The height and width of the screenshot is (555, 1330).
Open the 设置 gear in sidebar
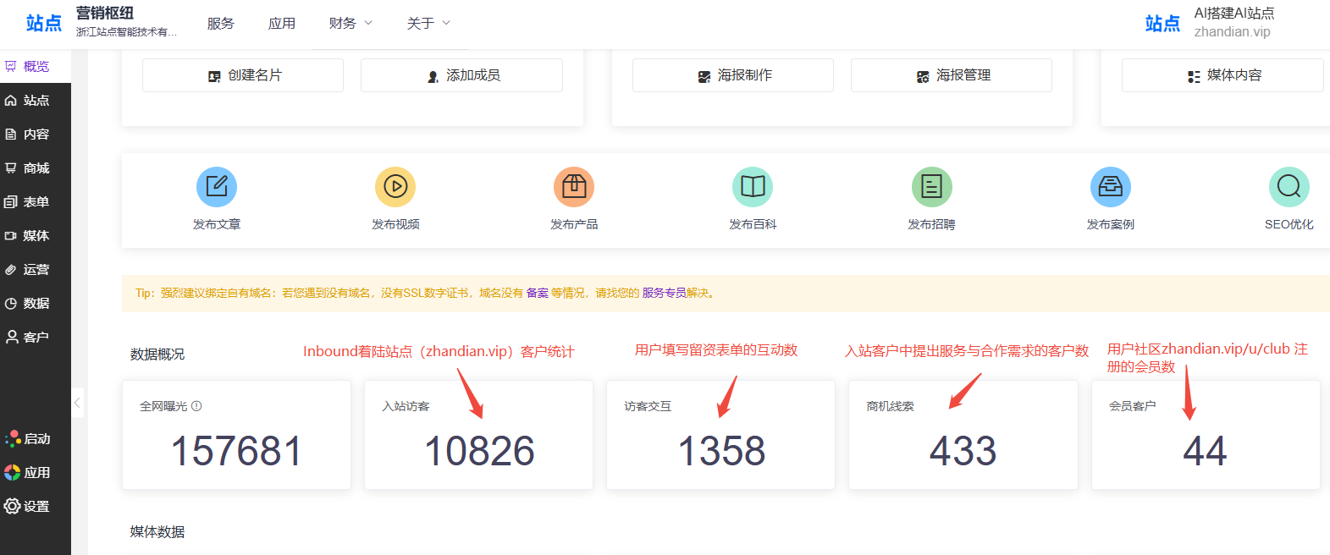pos(27,507)
